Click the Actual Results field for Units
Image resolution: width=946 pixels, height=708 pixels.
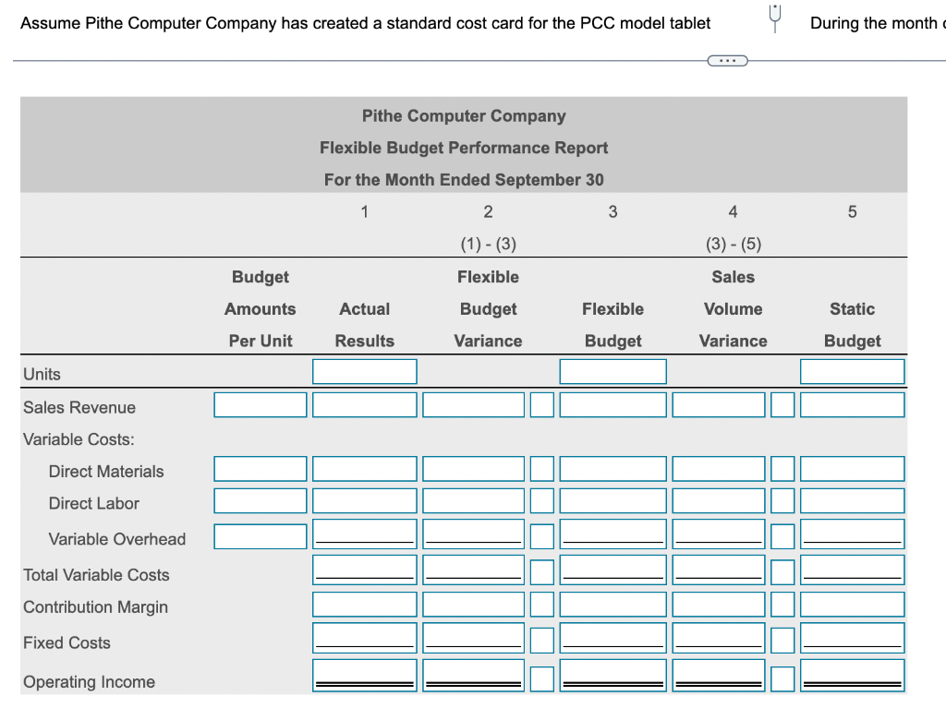coord(364,371)
